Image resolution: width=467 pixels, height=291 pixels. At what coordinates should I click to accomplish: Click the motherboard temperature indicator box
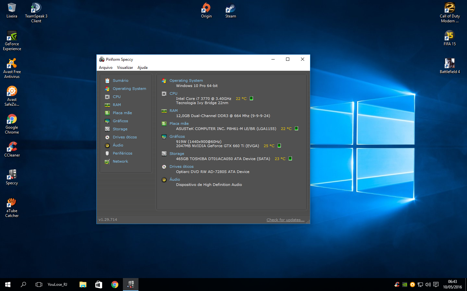[296, 128]
